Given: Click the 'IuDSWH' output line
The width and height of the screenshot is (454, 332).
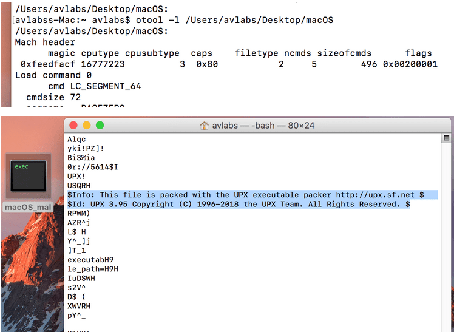Looking at the screenshot, I should pos(81,278).
